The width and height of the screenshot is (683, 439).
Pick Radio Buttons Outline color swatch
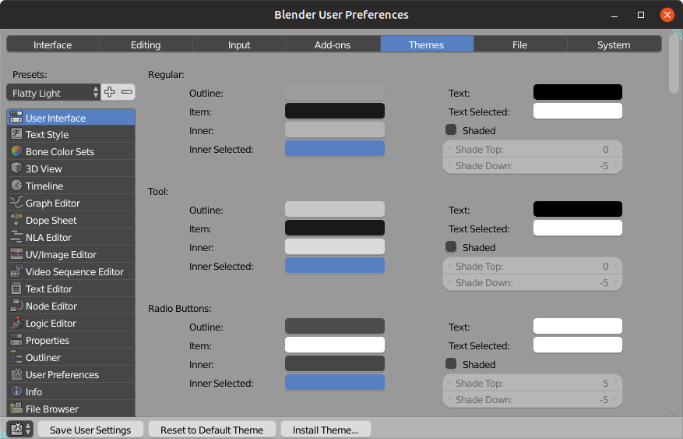pyautogui.click(x=335, y=326)
